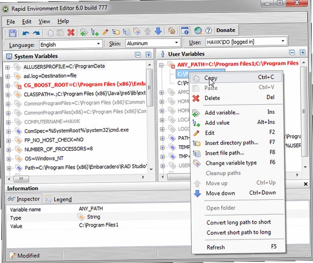The image size is (313, 263).
Task: Choose Insert file path... menu entry
Action: tap(237, 153)
